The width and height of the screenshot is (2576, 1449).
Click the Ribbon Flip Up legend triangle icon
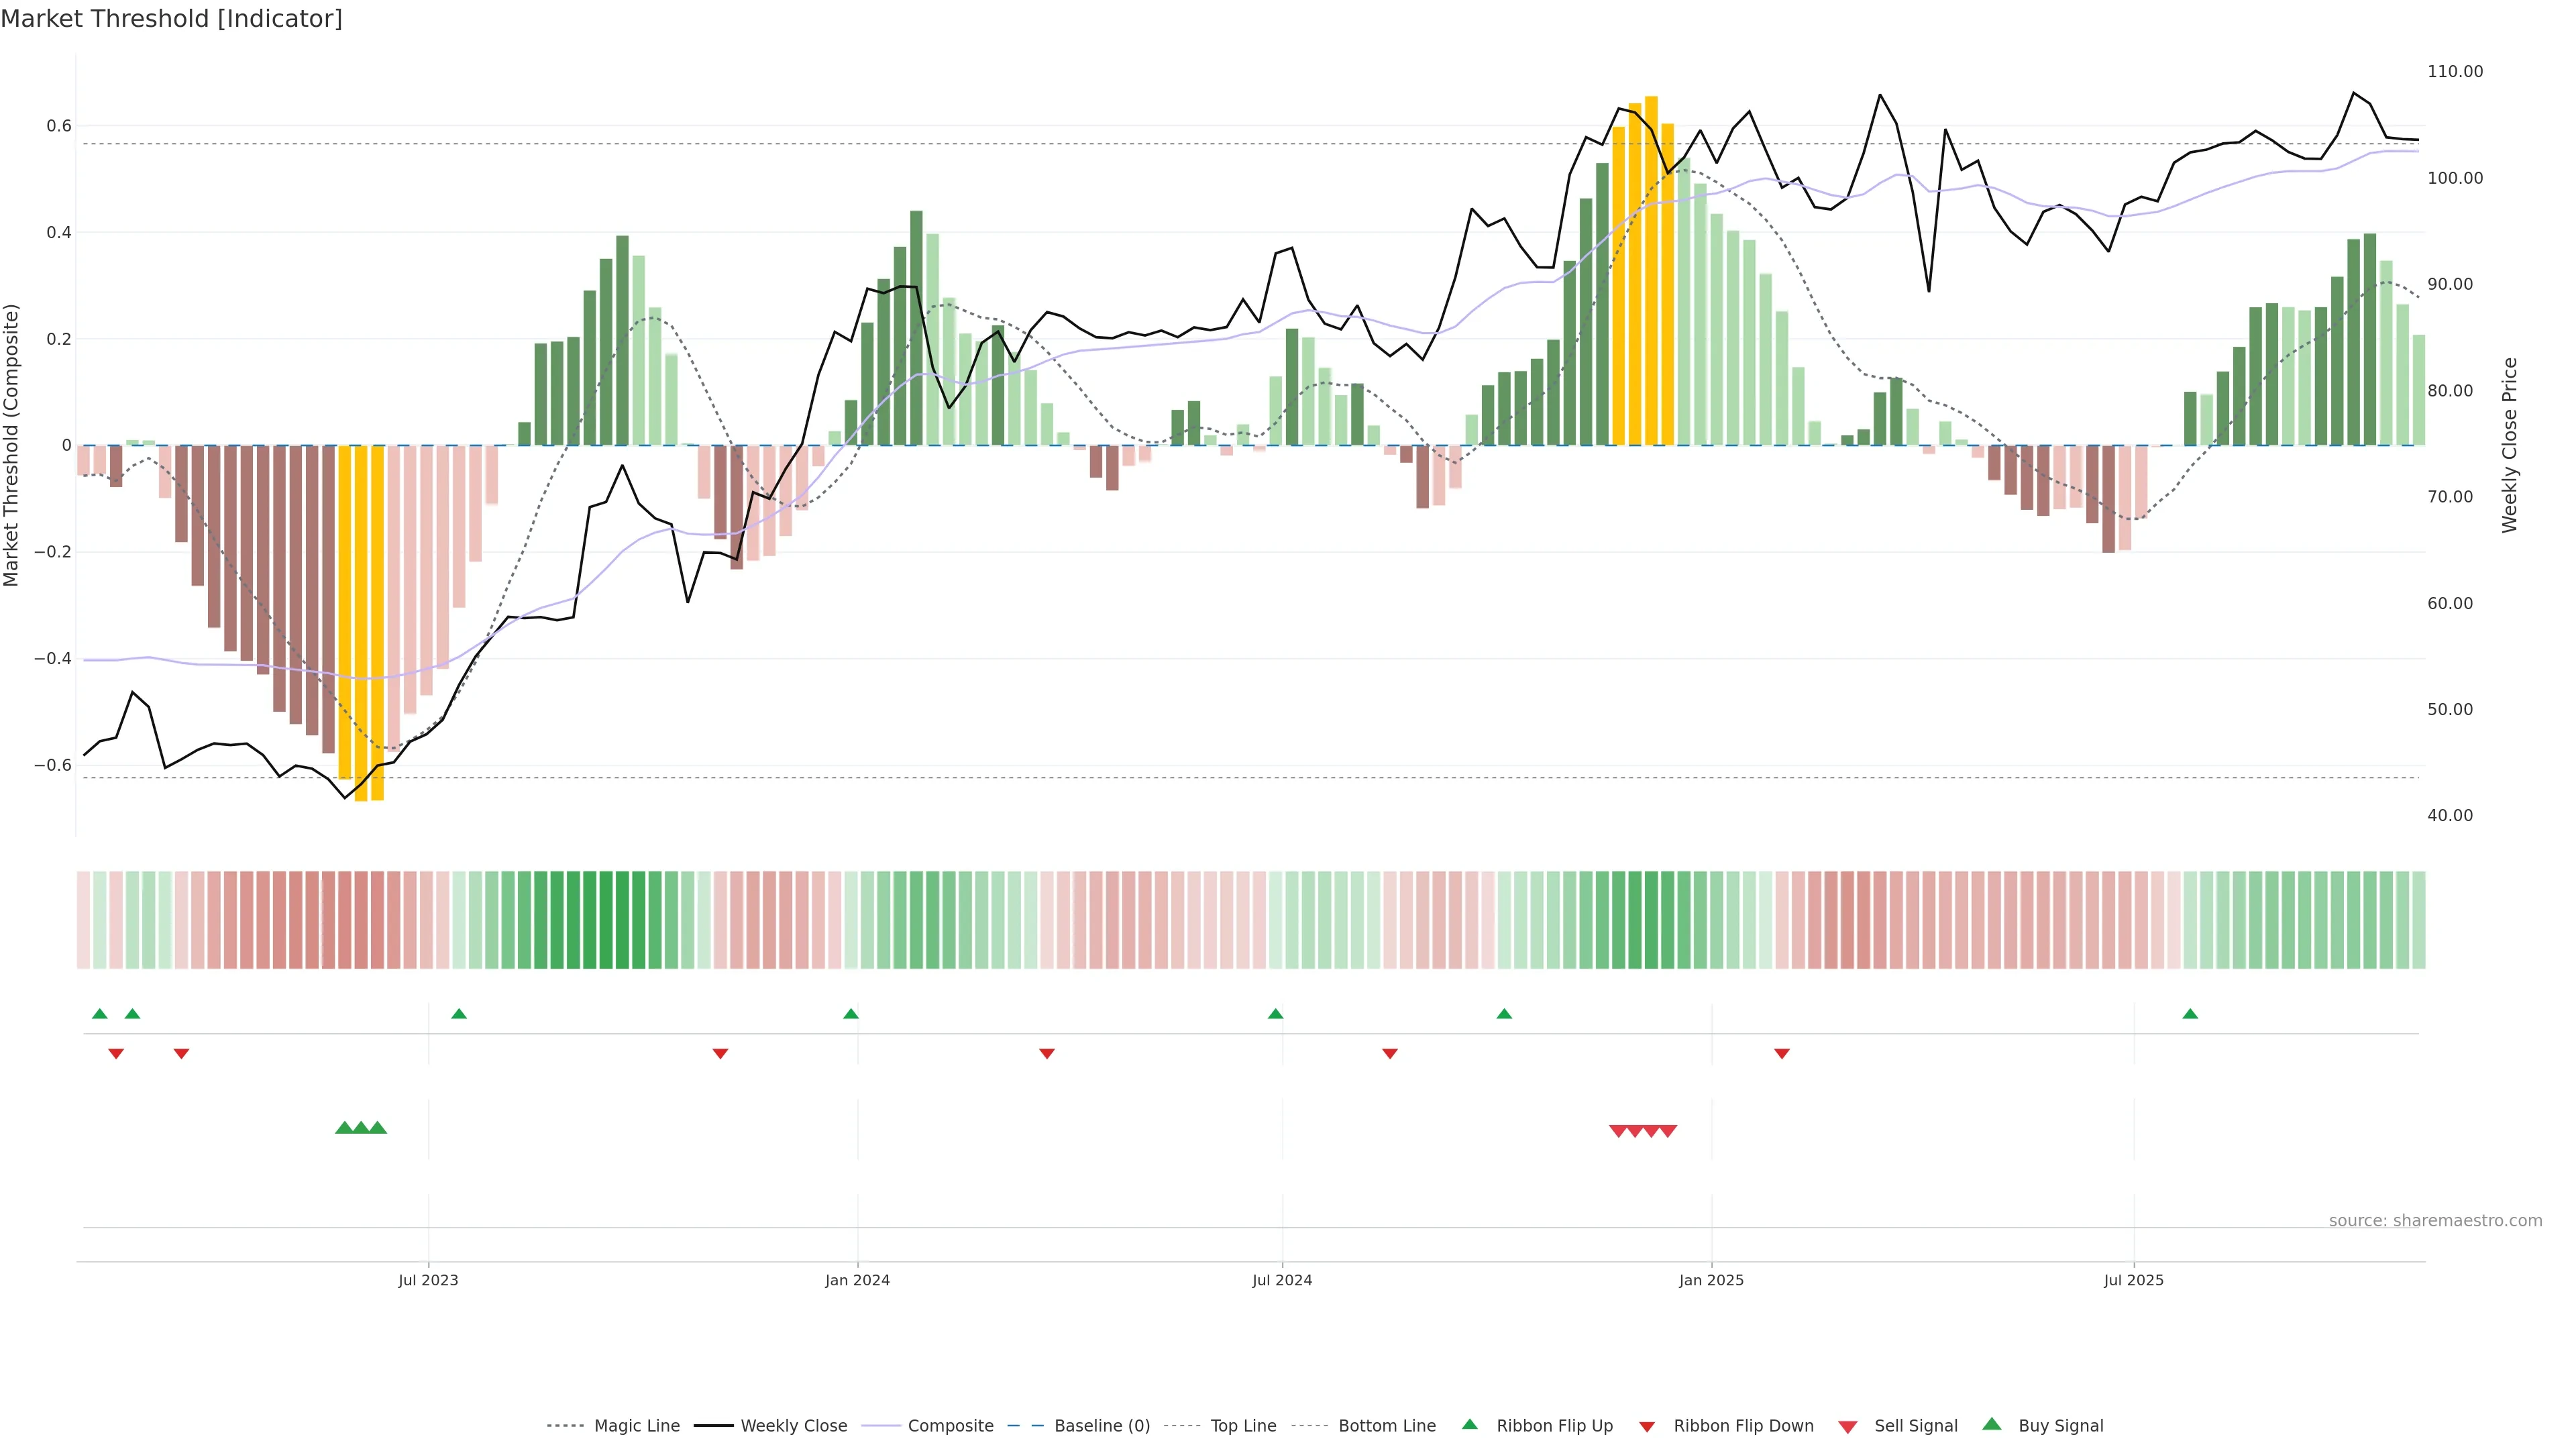pyautogui.click(x=1469, y=1424)
